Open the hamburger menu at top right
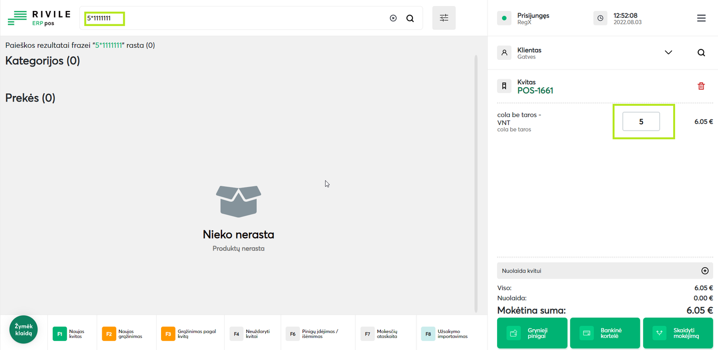 click(701, 18)
